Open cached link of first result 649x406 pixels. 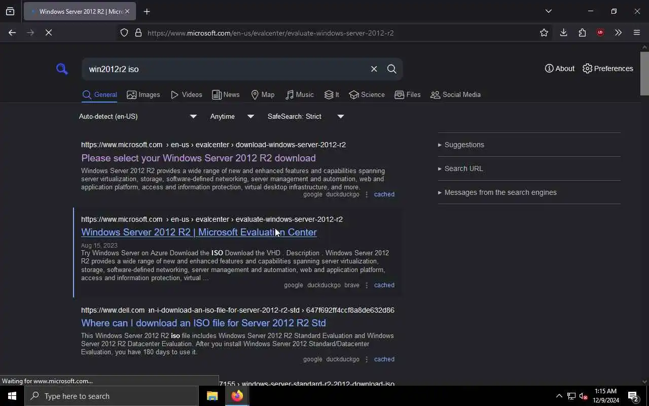[x=384, y=194]
